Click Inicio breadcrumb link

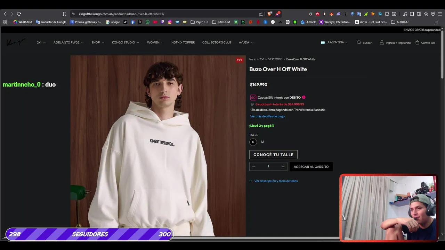tap(252, 59)
